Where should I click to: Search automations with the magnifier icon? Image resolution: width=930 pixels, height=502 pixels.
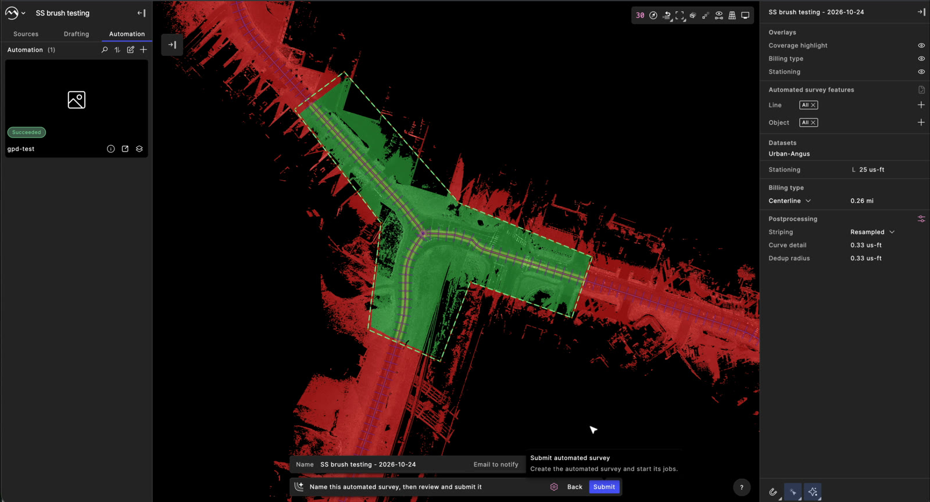105,50
